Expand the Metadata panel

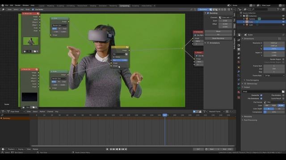point(243,116)
